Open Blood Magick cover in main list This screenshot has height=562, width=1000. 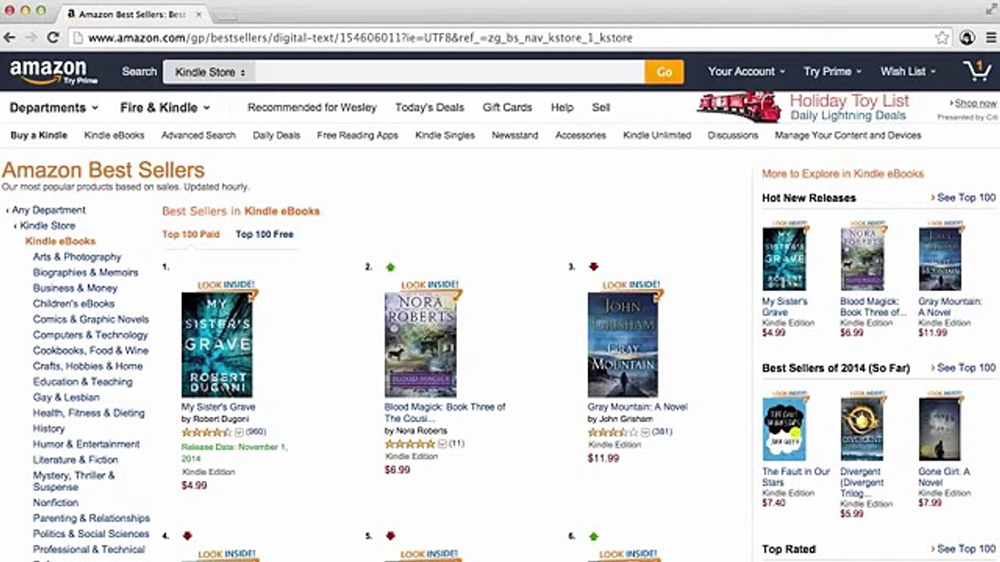tap(420, 344)
